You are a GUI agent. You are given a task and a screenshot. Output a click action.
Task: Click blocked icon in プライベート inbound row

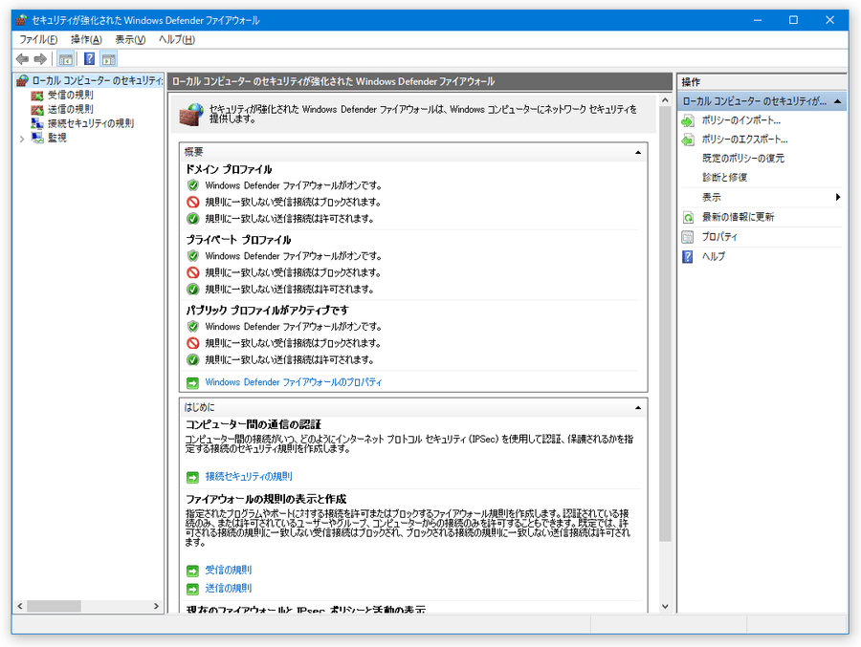pos(192,272)
